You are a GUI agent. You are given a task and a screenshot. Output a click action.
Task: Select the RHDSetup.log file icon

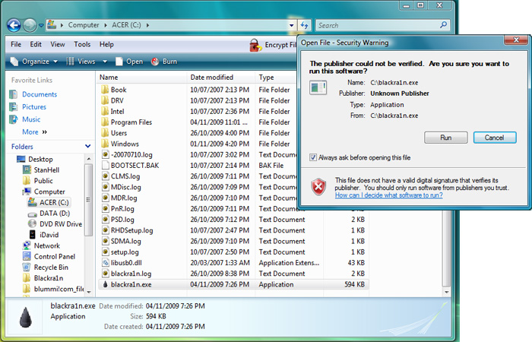(105, 230)
